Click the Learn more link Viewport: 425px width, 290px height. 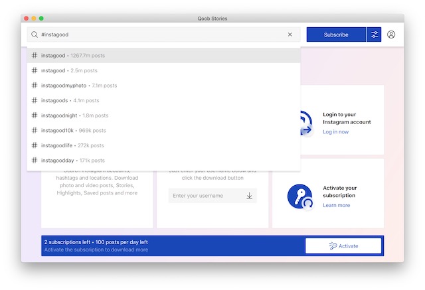337,205
